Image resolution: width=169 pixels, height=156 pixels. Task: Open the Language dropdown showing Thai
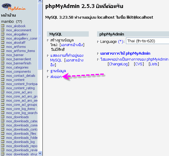pos(147,41)
